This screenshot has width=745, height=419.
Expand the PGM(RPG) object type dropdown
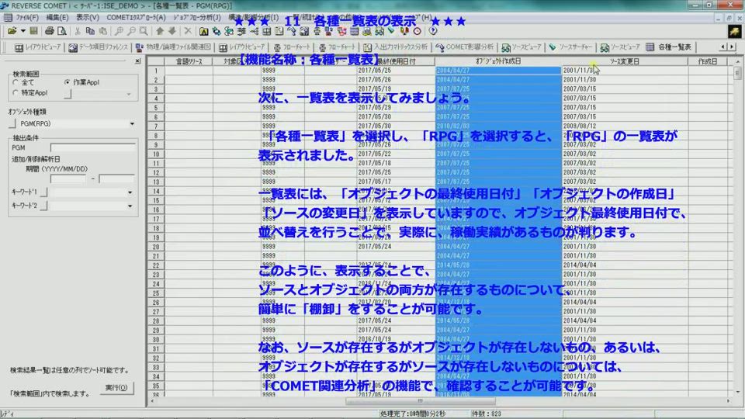click(131, 124)
